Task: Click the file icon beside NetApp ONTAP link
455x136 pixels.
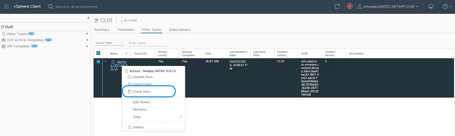Action: pyautogui.click(x=113, y=62)
